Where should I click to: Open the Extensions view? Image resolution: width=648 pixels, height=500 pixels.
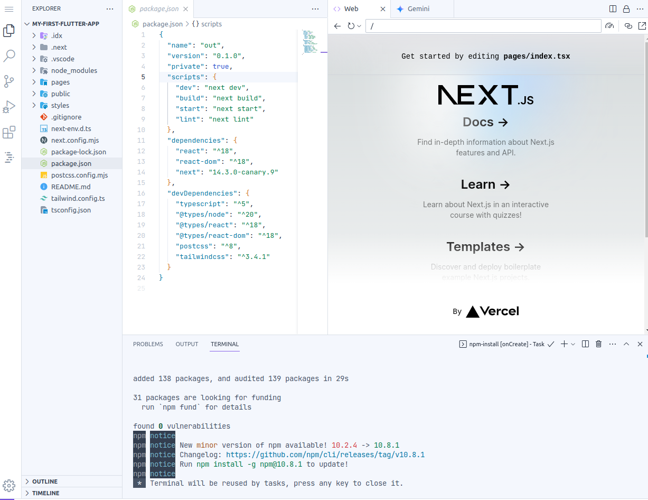(x=9, y=132)
